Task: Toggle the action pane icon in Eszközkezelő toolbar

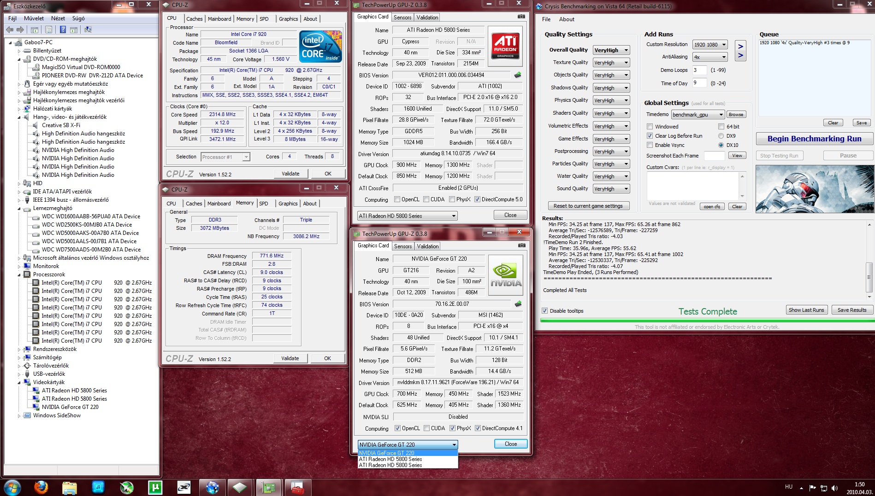Action: point(73,29)
